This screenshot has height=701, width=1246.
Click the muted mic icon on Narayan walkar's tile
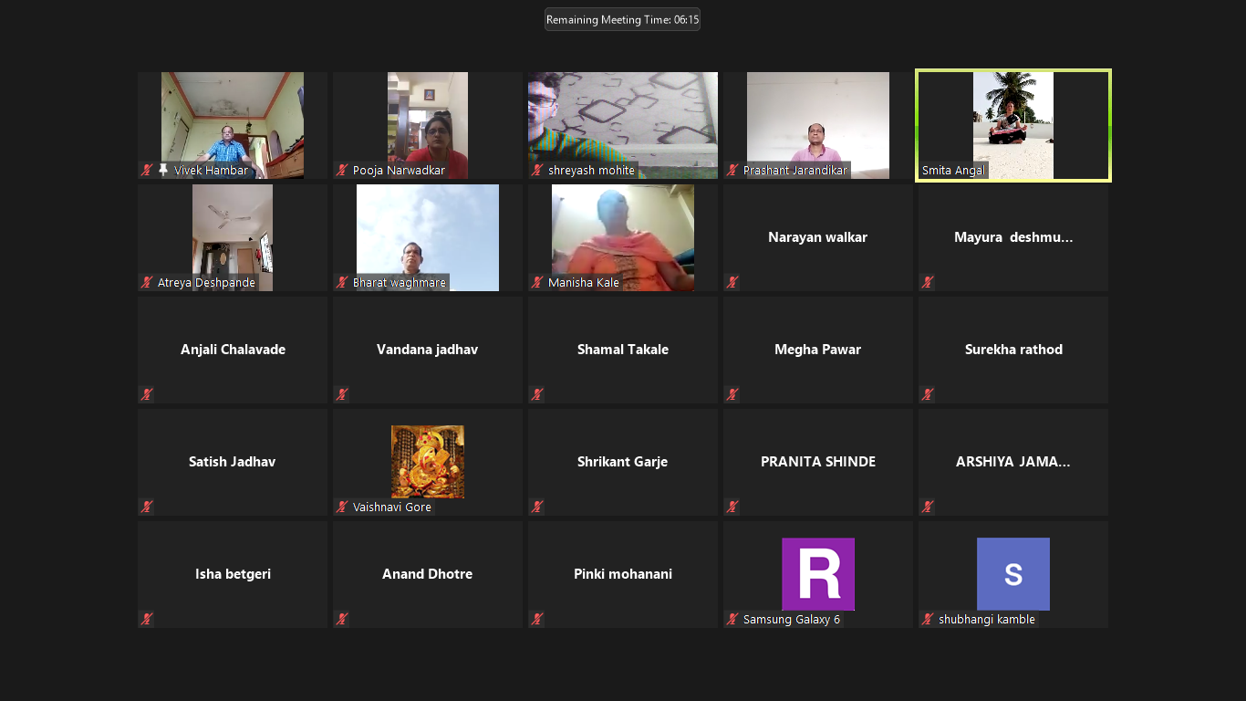pos(732,283)
